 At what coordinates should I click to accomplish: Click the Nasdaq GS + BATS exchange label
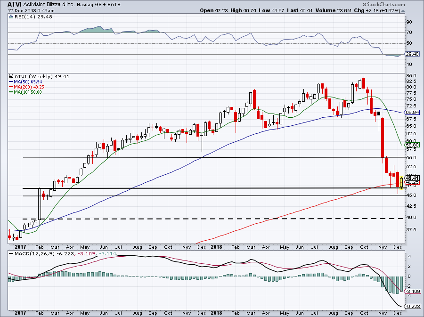[98, 5]
